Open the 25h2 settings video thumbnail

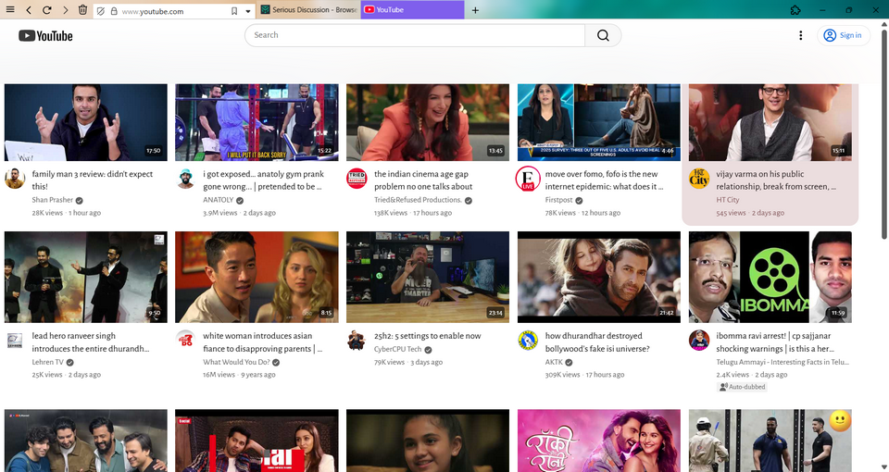[428, 277]
